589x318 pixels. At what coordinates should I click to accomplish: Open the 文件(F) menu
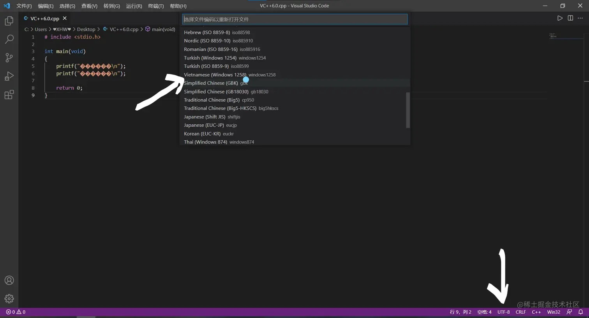[24, 6]
